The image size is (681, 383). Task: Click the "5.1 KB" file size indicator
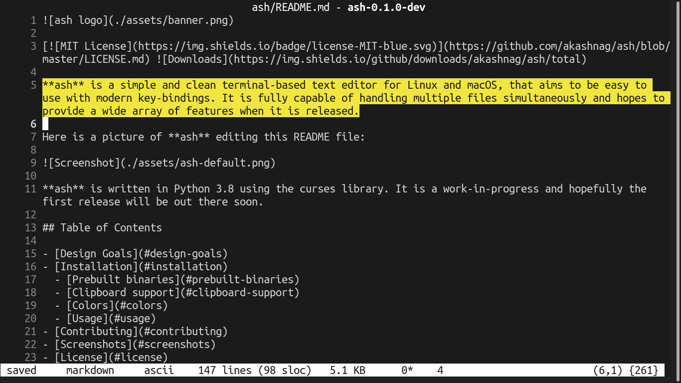click(x=347, y=370)
